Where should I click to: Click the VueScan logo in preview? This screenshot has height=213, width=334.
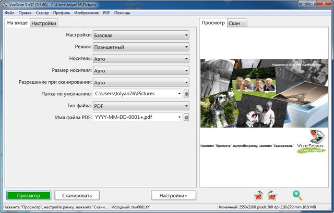click(x=311, y=141)
